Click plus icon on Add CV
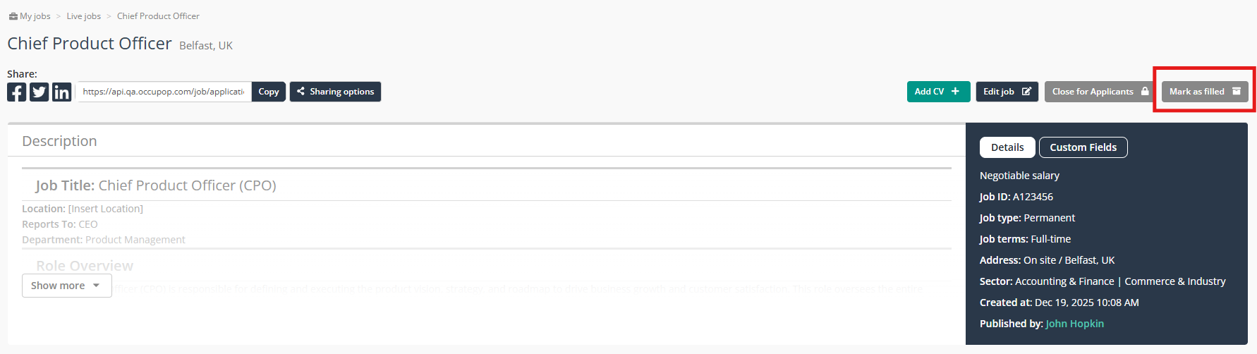 click(x=955, y=92)
